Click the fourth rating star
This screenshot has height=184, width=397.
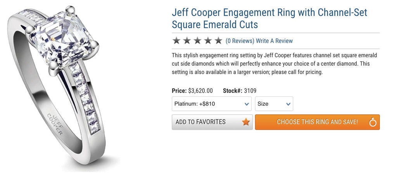pos(208,41)
